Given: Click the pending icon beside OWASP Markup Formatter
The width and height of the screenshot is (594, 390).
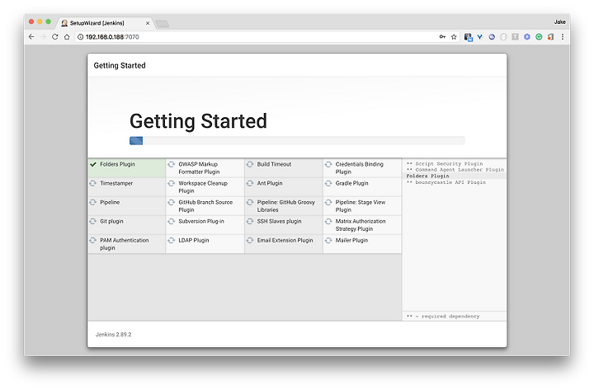Looking at the screenshot, I should coord(172,164).
